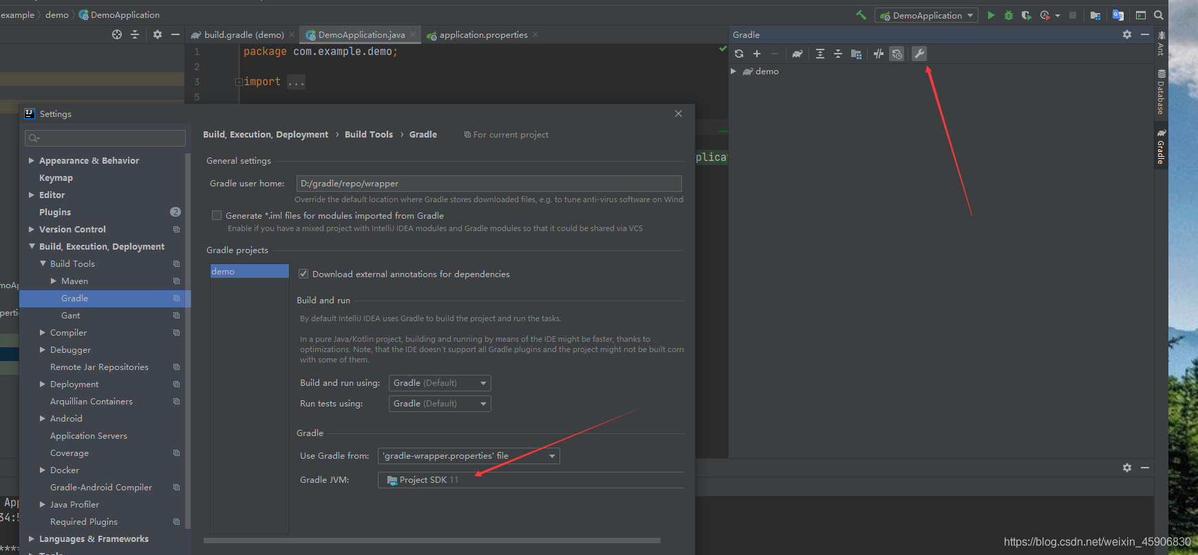
Task: Expand Maven settings node
Action: click(x=54, y=281)
